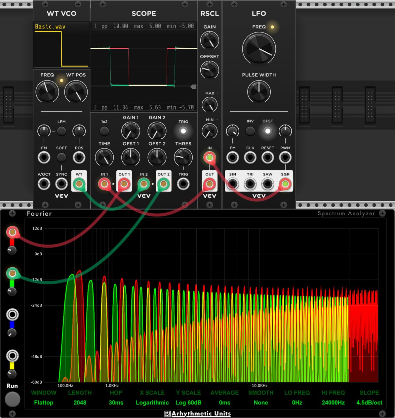Click the PULSE WIDTH knob on LFO
Image resolution: width=395 pixels, height=418 pixels.
[259, 92]
